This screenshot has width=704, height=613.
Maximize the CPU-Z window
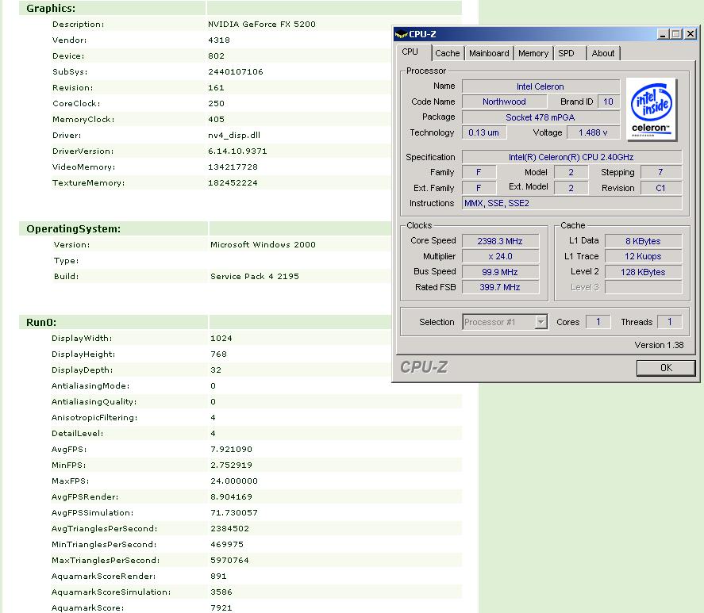click(675, 34)
